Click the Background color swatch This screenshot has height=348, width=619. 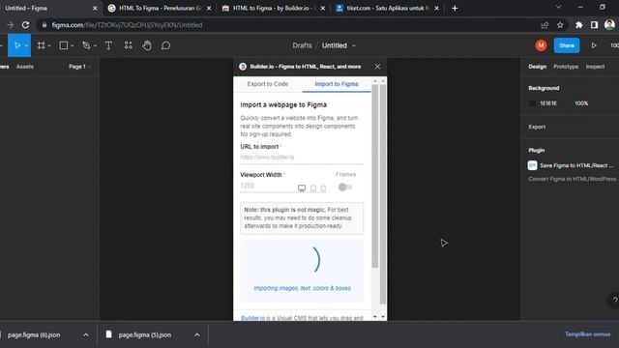pos(532,103)
